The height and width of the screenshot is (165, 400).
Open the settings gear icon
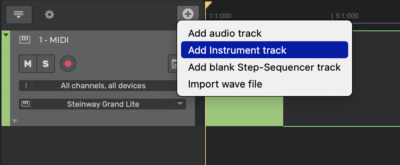pyautogui.click(x=50, y=15)
